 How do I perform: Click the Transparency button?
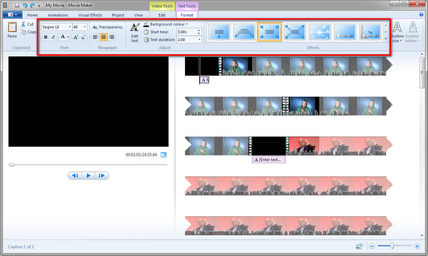(x=107, y=27)
